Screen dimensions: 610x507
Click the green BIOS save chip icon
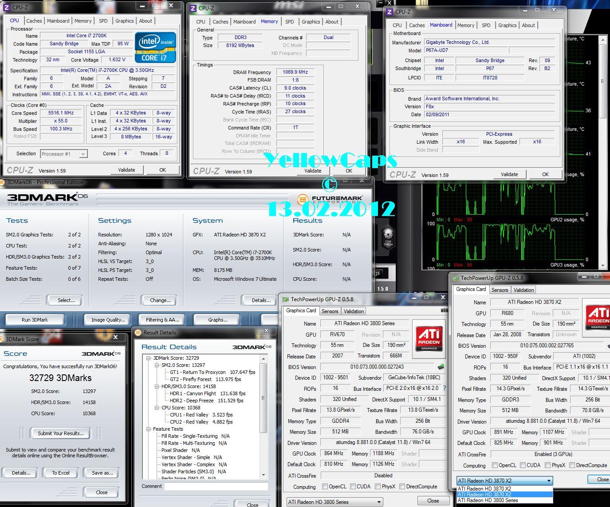[x=441, y=367]
